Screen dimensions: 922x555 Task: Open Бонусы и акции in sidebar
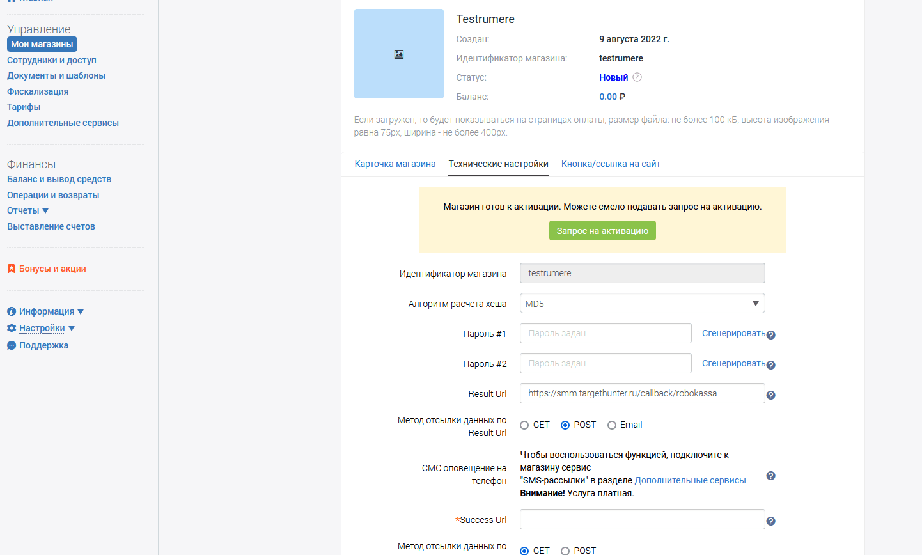(52, 269)
